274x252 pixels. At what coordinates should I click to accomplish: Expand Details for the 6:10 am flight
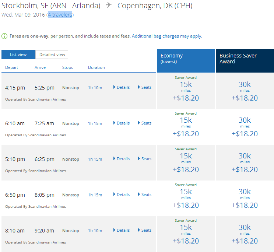click(122, 123)
